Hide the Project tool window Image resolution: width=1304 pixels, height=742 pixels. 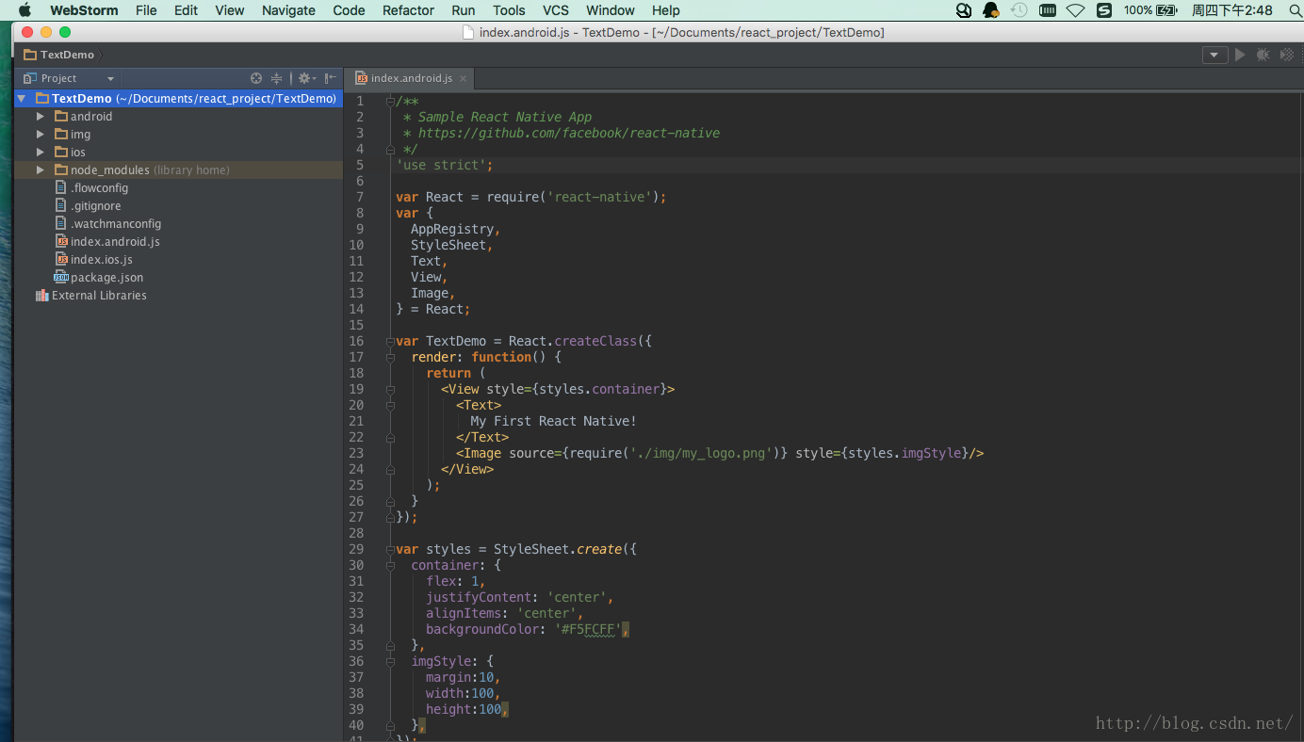(331, 78)
